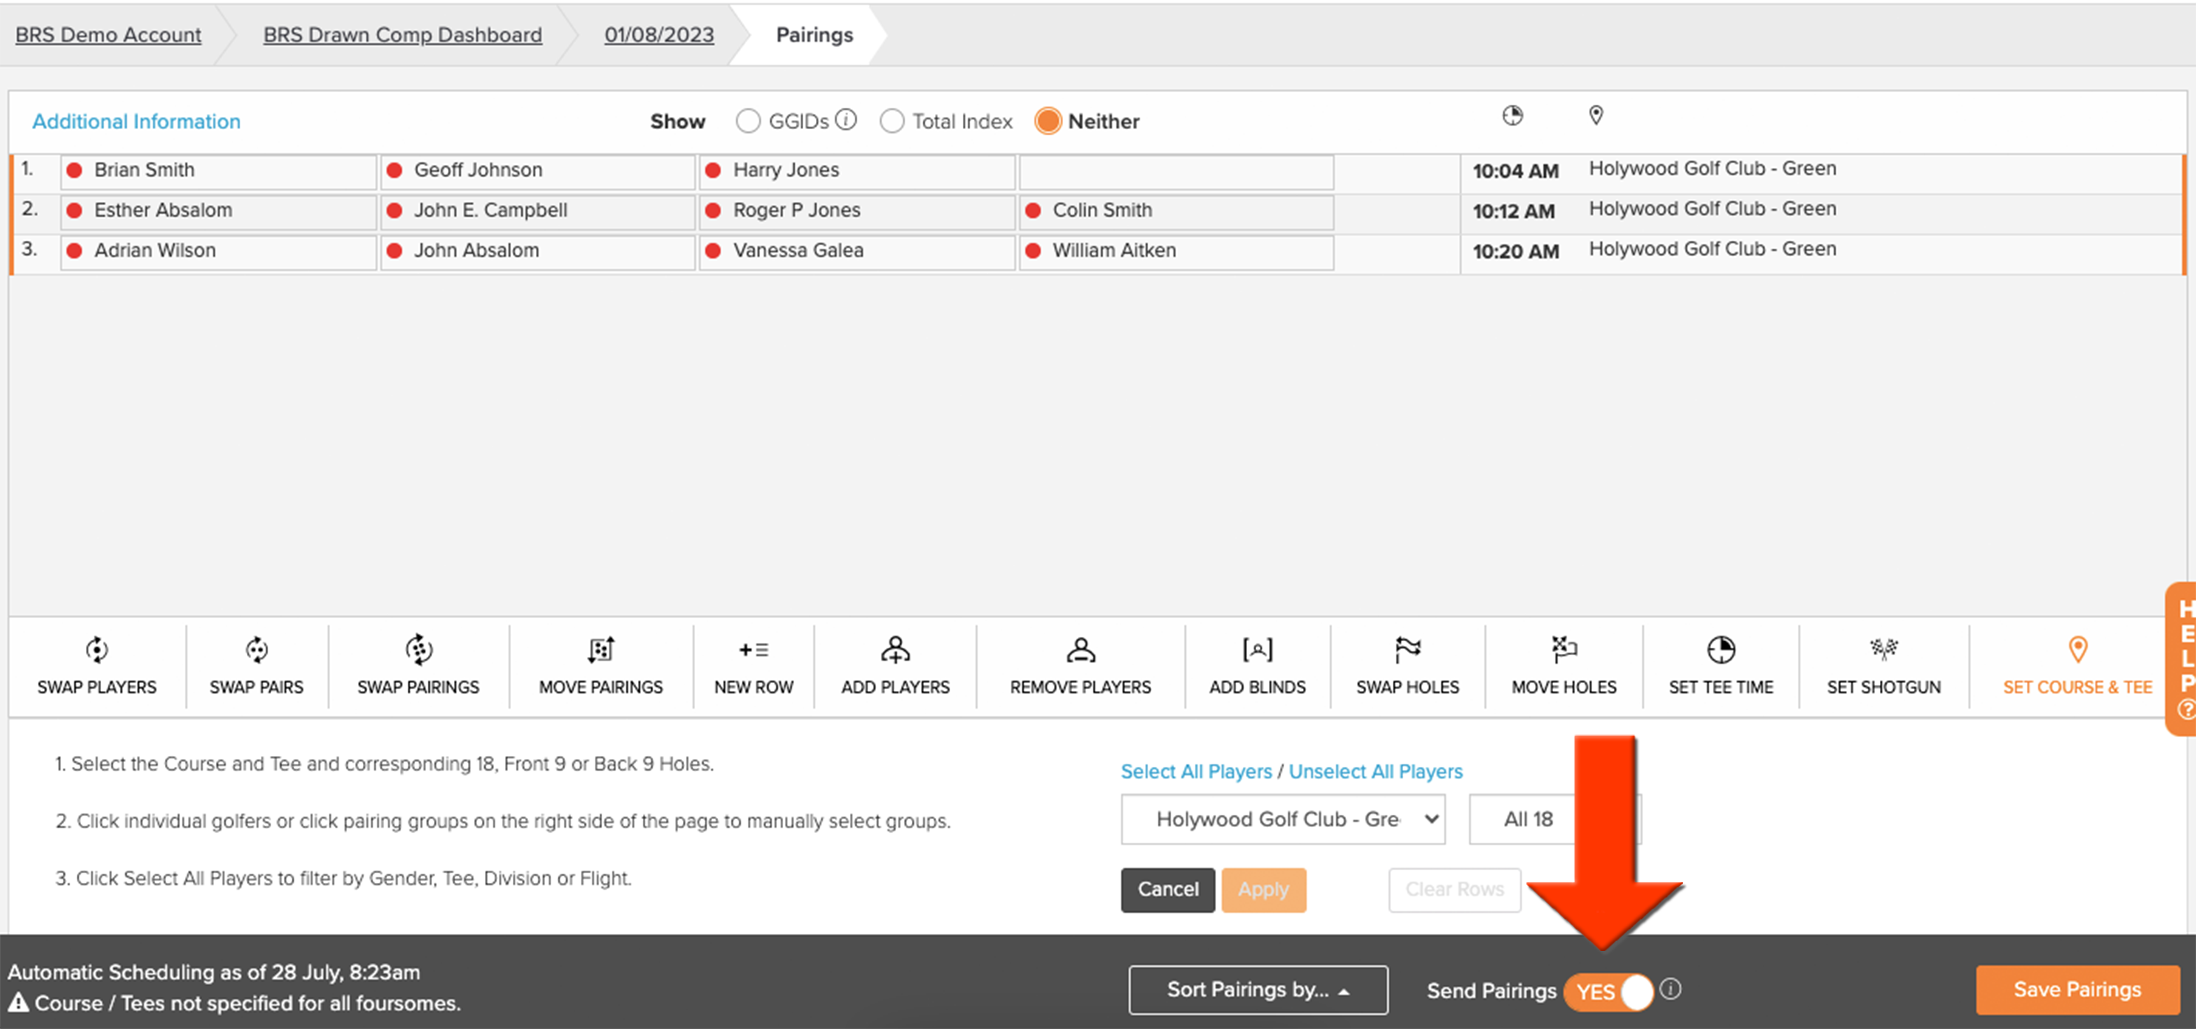Click the Unselect All Players link
Screen dimensions: 2196x1029
[x=1375, y=772]
